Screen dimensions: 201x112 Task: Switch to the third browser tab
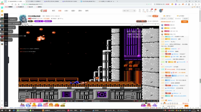pyautogui.click(x=52, y=1)
